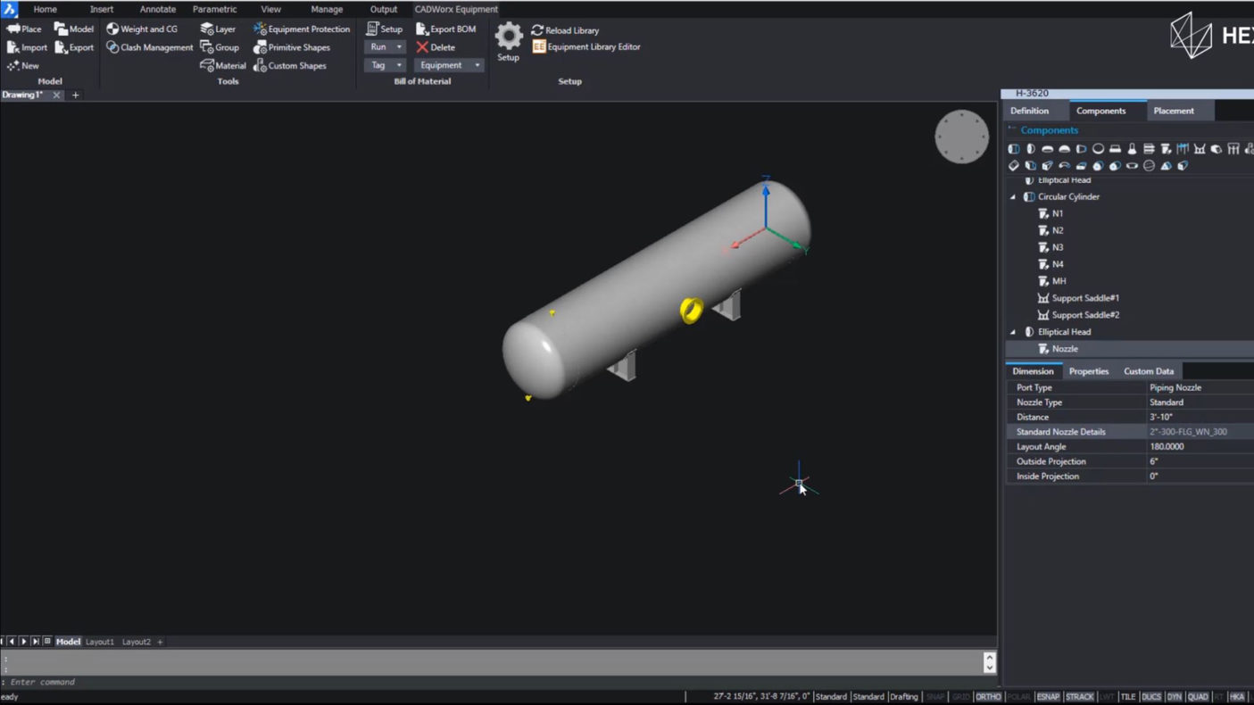The height and width of the screenshot is (705, 1254).
Task: Switch to the Properties tab
Action: point(1088,371)
